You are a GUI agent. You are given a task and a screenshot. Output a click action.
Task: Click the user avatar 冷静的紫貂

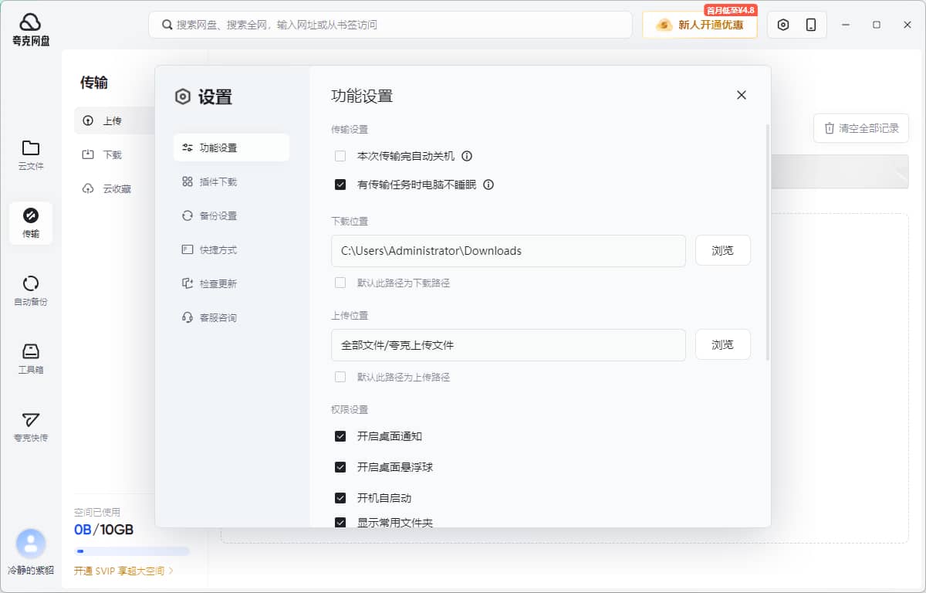pos(31,544)
